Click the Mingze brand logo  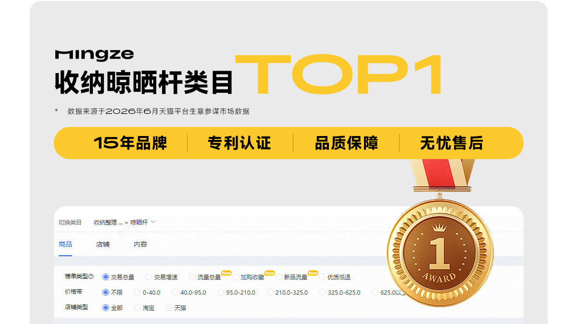(94, 55)
